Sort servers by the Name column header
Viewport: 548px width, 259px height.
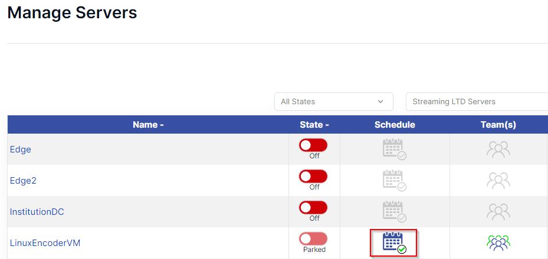[x=148, y=125]
